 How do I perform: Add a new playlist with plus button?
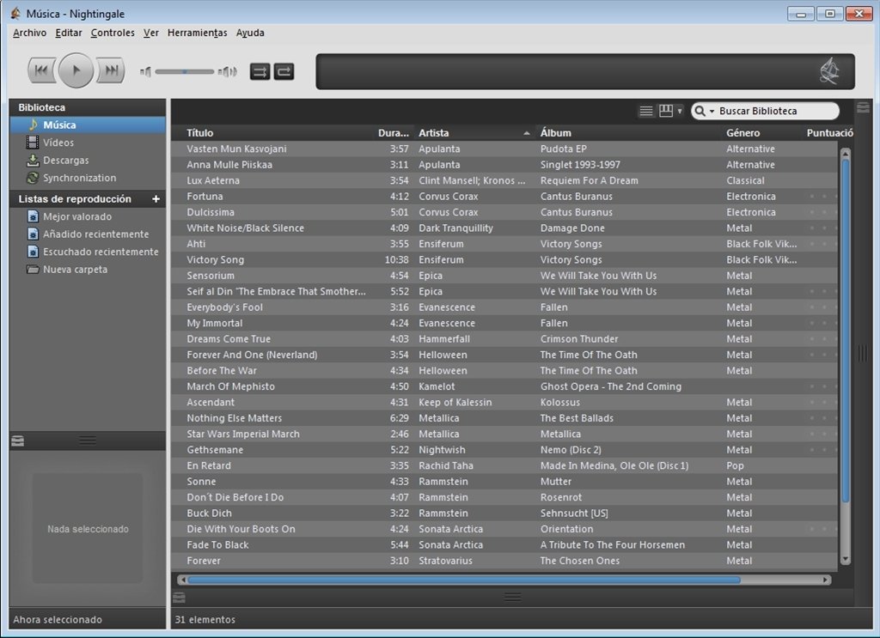(156, 199)
